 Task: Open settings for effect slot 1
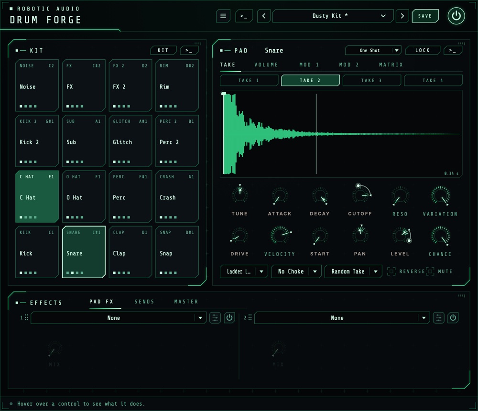(215, 318)
